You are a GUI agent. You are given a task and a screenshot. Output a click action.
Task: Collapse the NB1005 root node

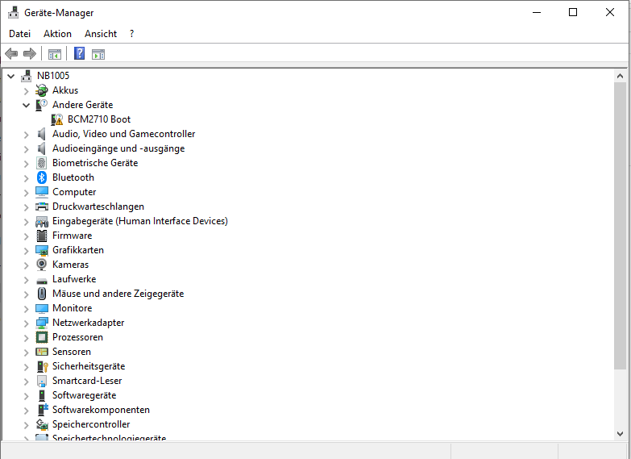[10, 76]
